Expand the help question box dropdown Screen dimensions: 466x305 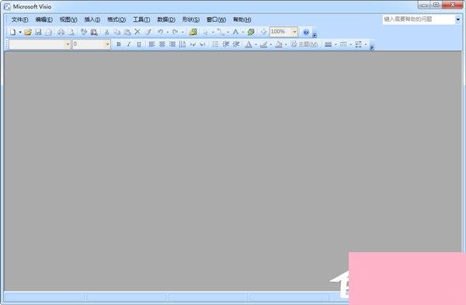(457, 19)
